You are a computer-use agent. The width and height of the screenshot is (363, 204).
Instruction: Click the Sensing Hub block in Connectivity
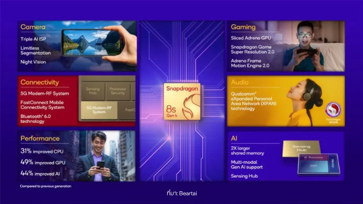(x=93, y=91)
